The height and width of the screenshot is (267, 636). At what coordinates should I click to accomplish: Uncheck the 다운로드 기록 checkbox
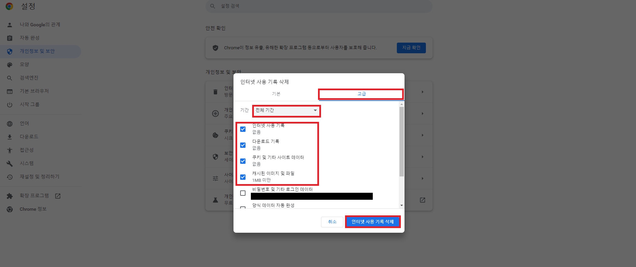[x=243, y=145]
